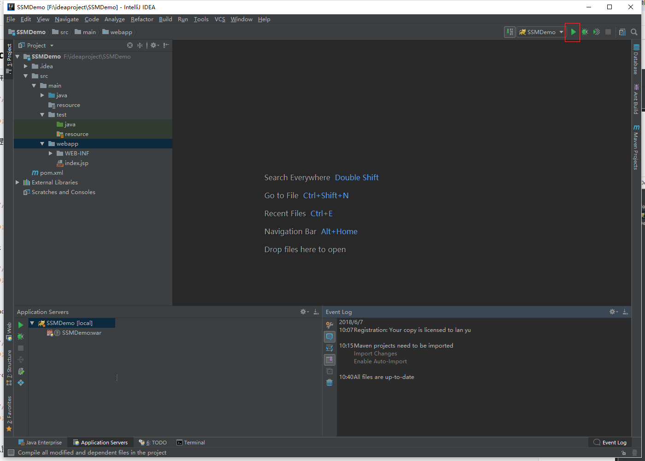
Task: Hide the Application Servers panel
Action: point(316,312)
